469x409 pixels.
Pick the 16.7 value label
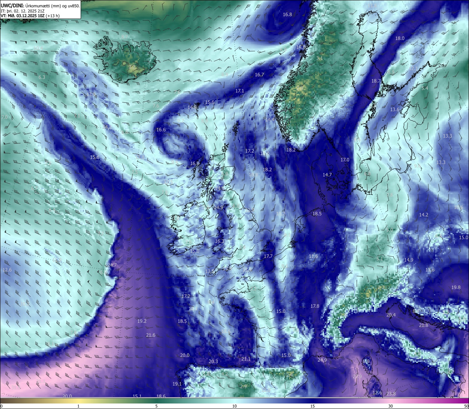[x=259, y=75]
